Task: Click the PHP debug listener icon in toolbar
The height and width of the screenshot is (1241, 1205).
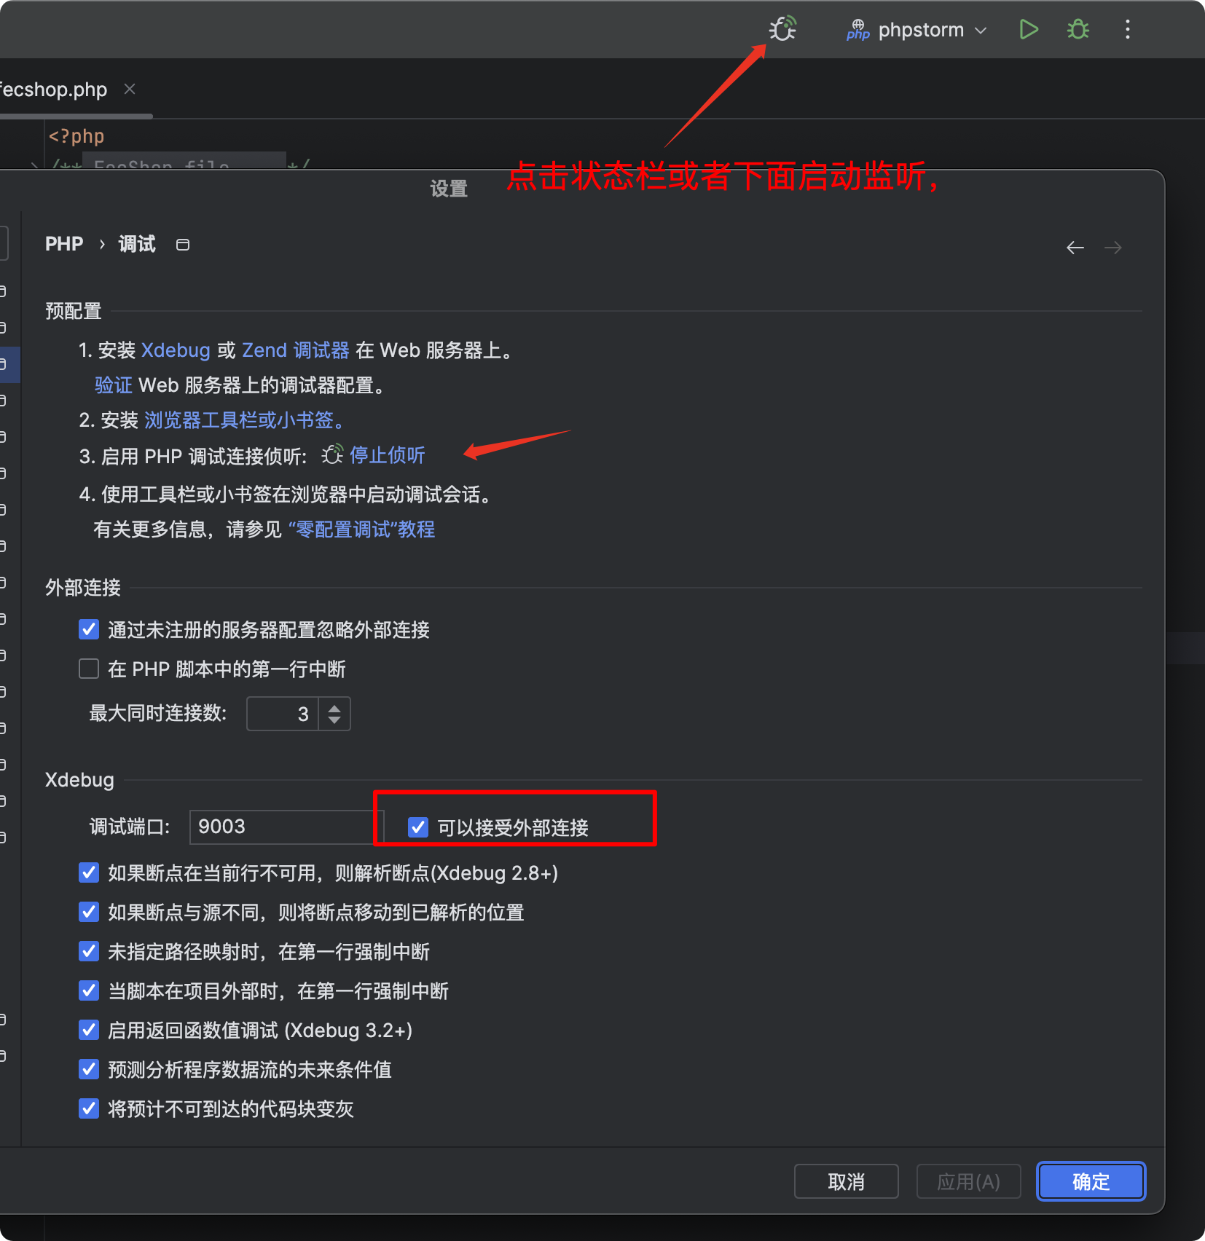Action: tap(782, 29)
